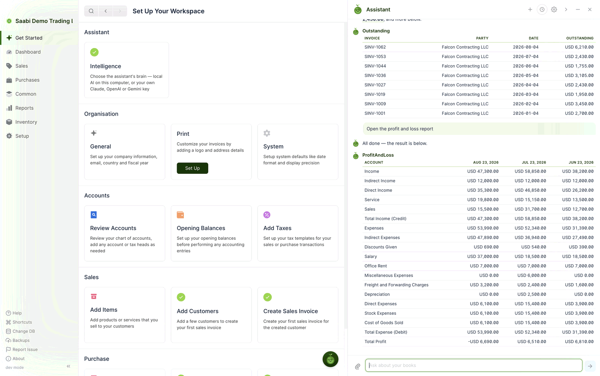Go back with the left chevron button
600x376 pixels.
(105, 11)
